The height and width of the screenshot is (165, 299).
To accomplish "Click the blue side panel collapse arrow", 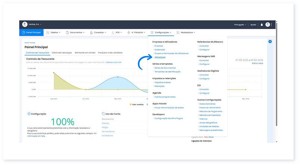I will tap(270, 41).
